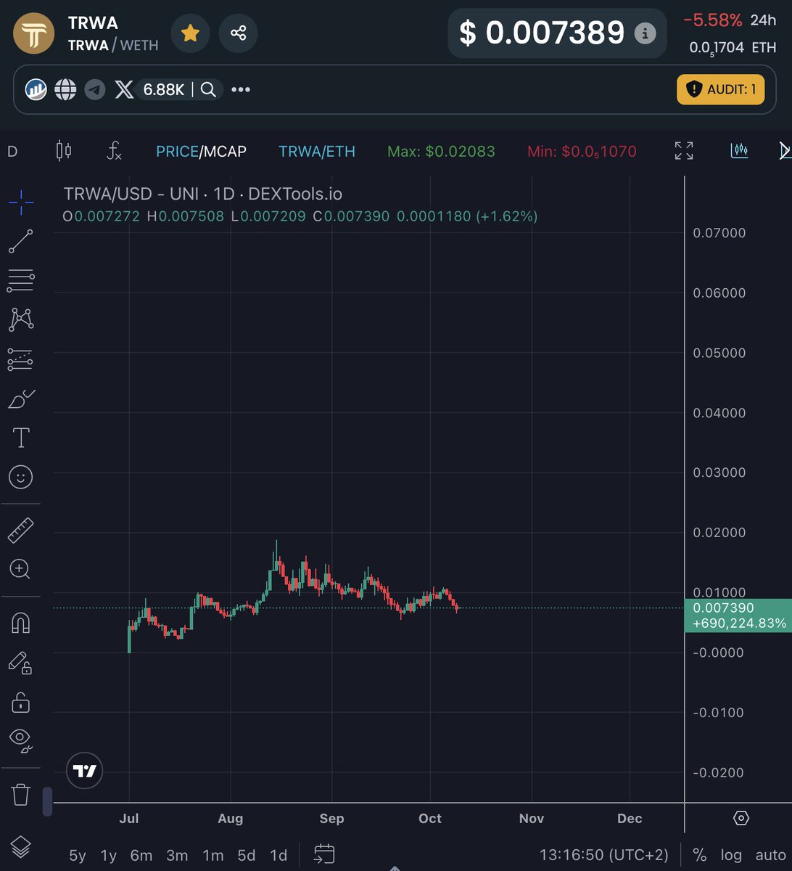Switch to the TRWA/ETH chart tab
This screenshot has height=871, width=792.
click(317, 151)
